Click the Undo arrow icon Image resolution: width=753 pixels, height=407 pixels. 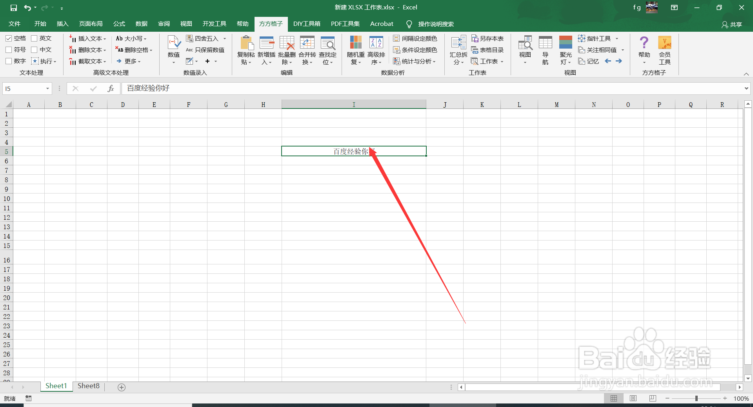tap(27, 7)
